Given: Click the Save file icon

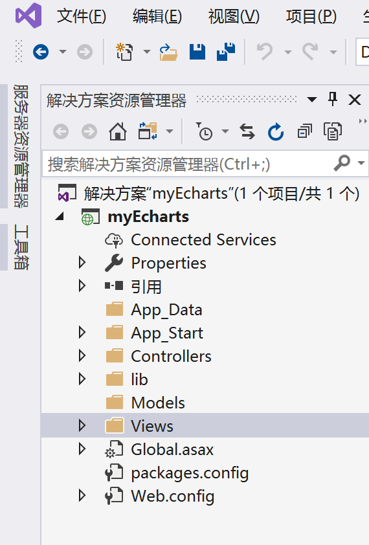Looking at the screenshot, I should pos(197,52).
